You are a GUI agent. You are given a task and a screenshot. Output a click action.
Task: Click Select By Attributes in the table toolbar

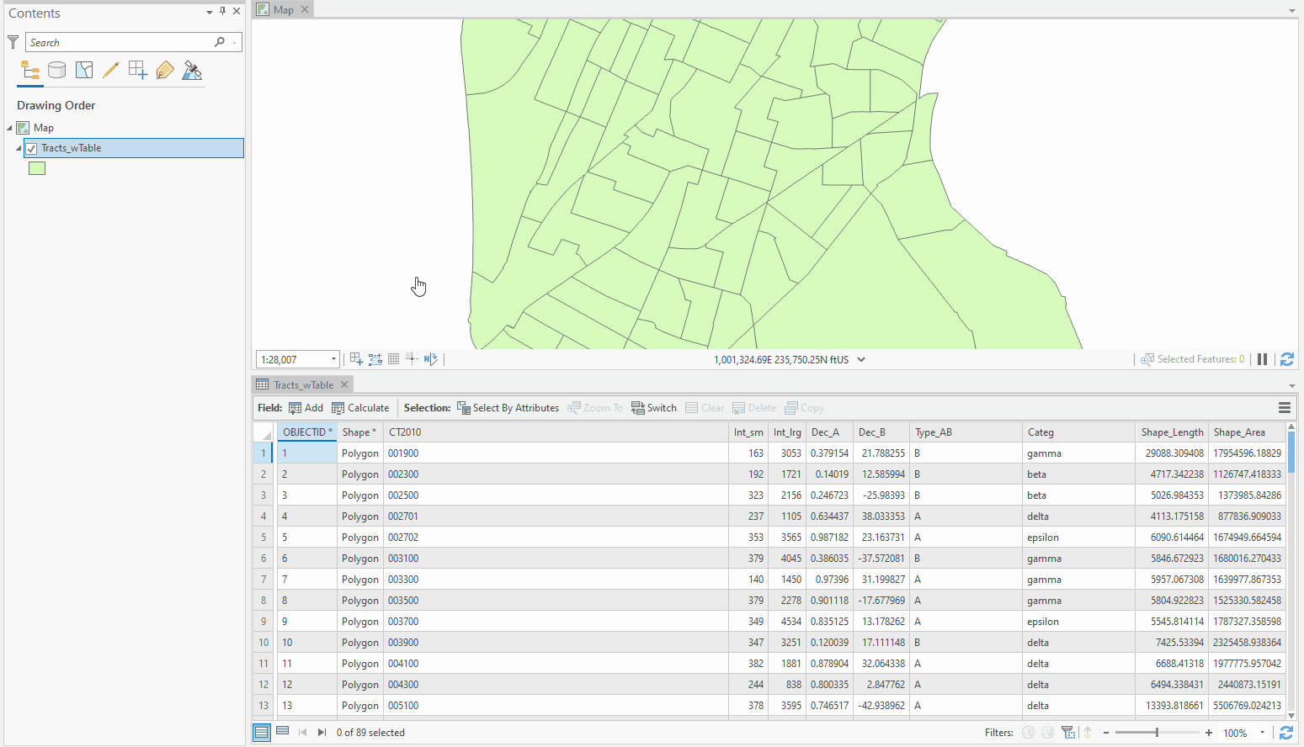point(508,407)
